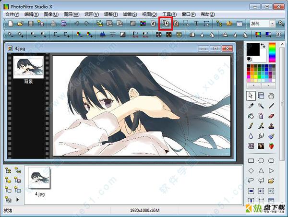Click the 4:3 ratio selection icon

click(x=261, y=191)
